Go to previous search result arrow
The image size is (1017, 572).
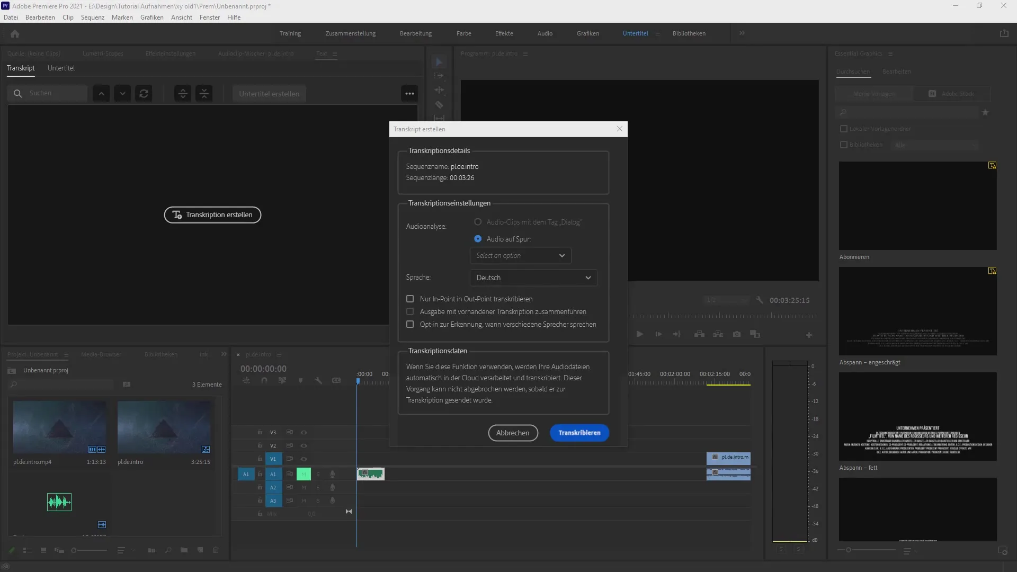(101, 94)
